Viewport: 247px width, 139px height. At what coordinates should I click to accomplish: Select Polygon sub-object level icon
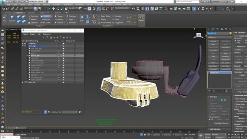click(222, 100)
